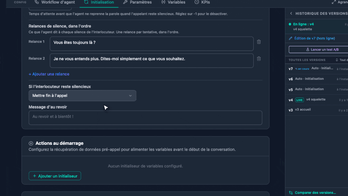Delete Relance 2 with its trash icon

point(259,59)
